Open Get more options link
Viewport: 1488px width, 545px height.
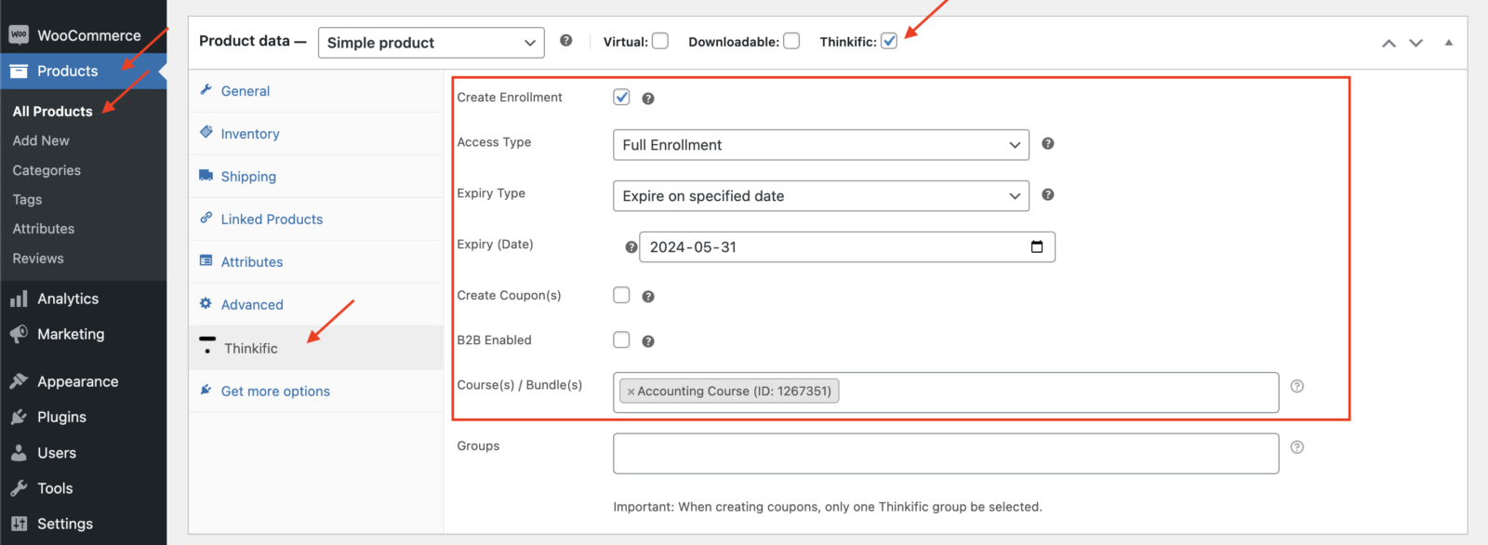275,392
